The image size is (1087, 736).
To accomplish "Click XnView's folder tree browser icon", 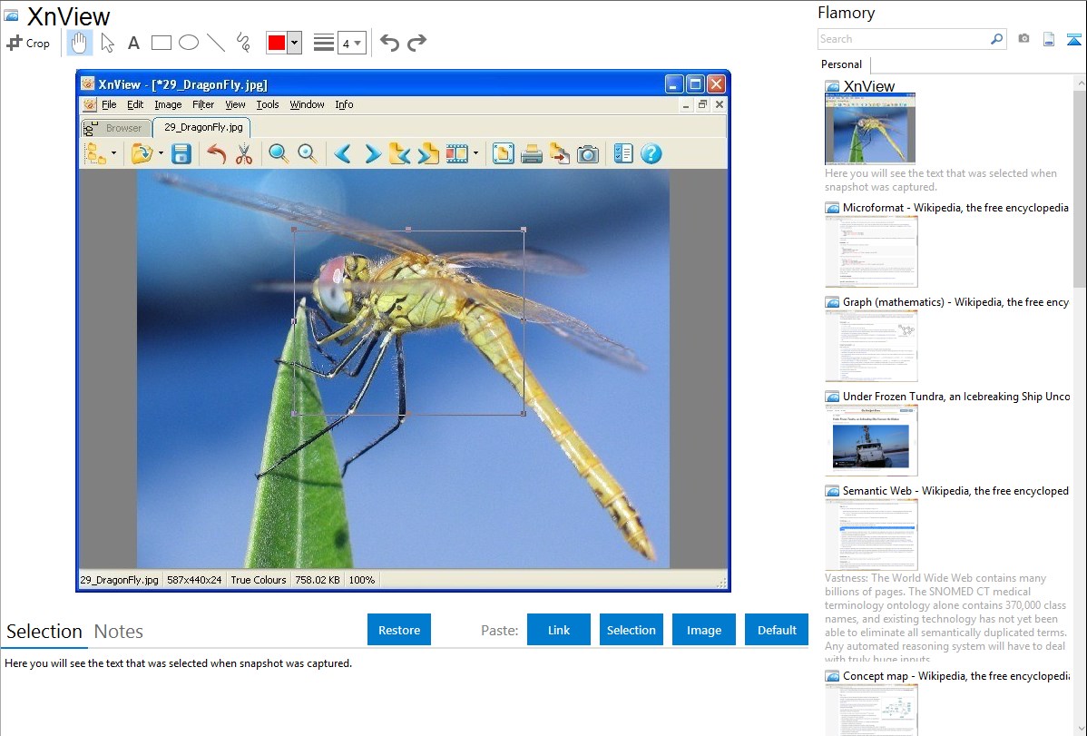I will [x=95, y=153].
